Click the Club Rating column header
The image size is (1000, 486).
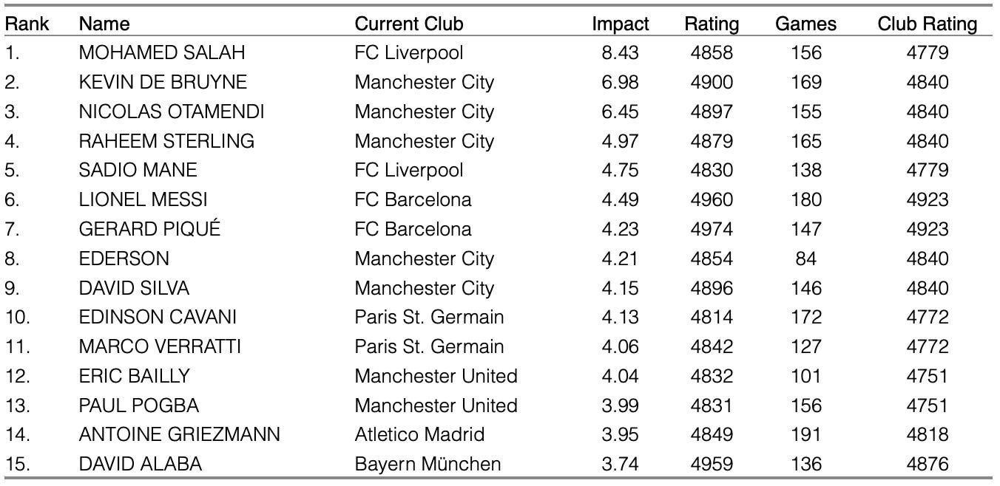(927, 24)
